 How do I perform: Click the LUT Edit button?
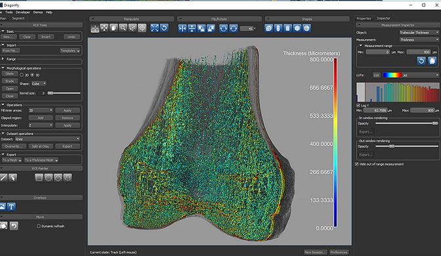click(377, 75)
